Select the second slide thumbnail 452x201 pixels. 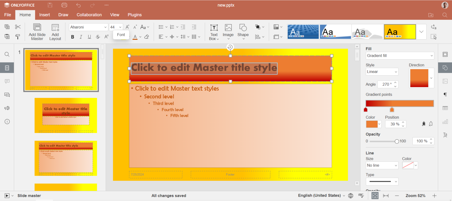coord(65,115)
